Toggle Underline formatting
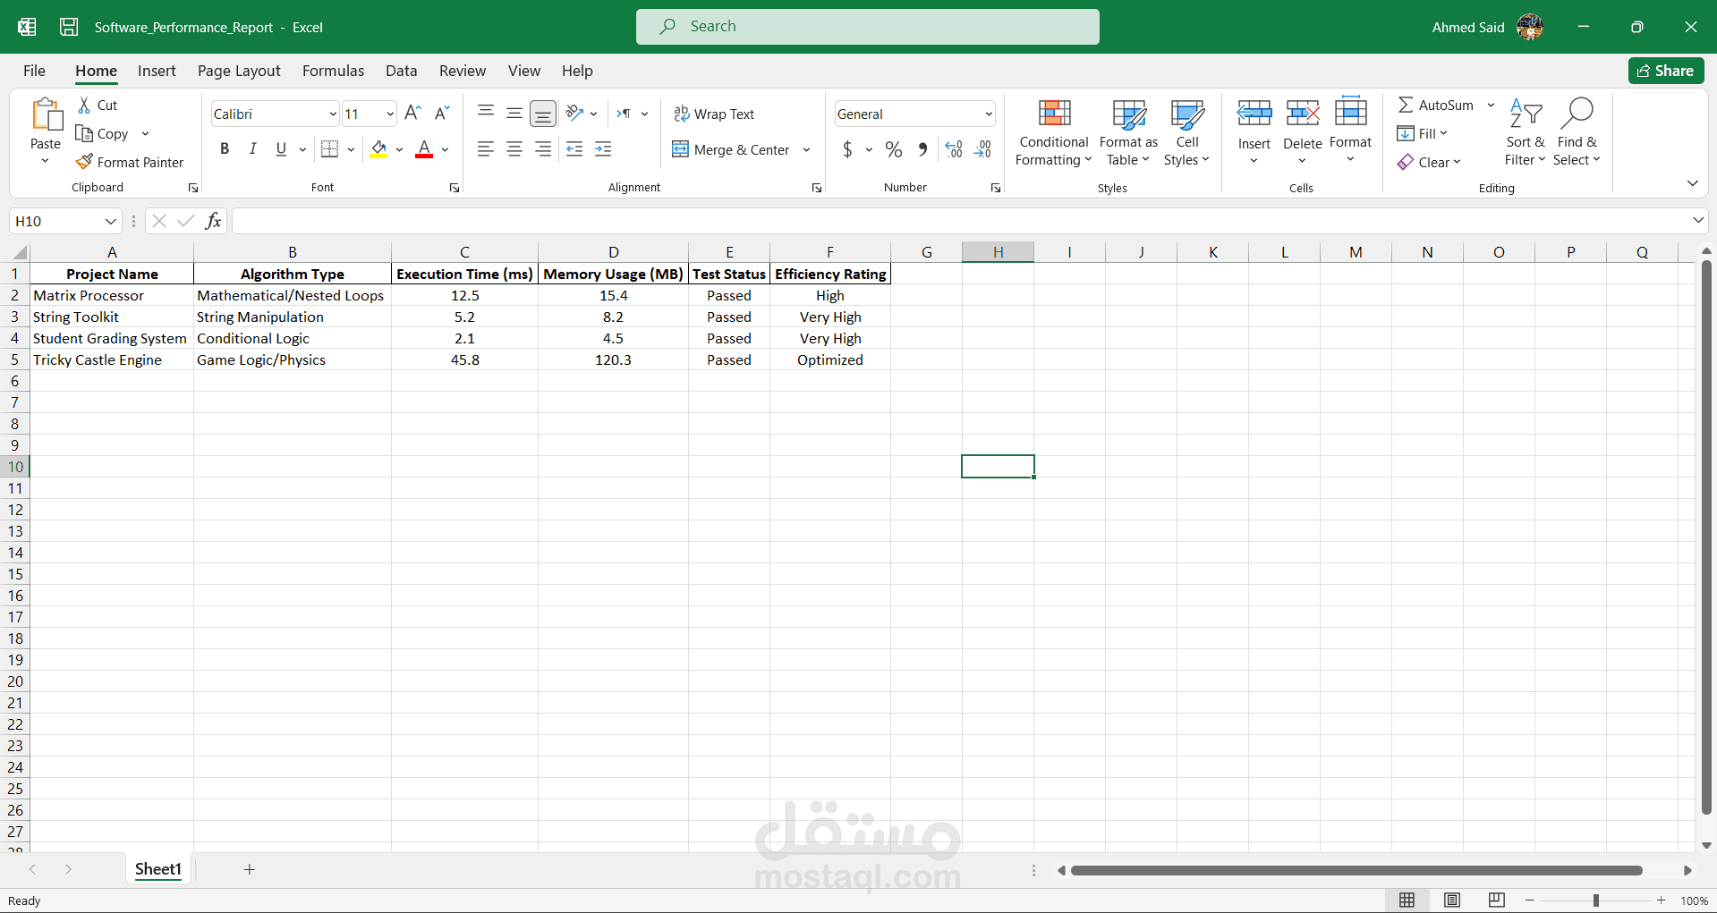This screenshot has height=913, width=1717. click(281, 149)
